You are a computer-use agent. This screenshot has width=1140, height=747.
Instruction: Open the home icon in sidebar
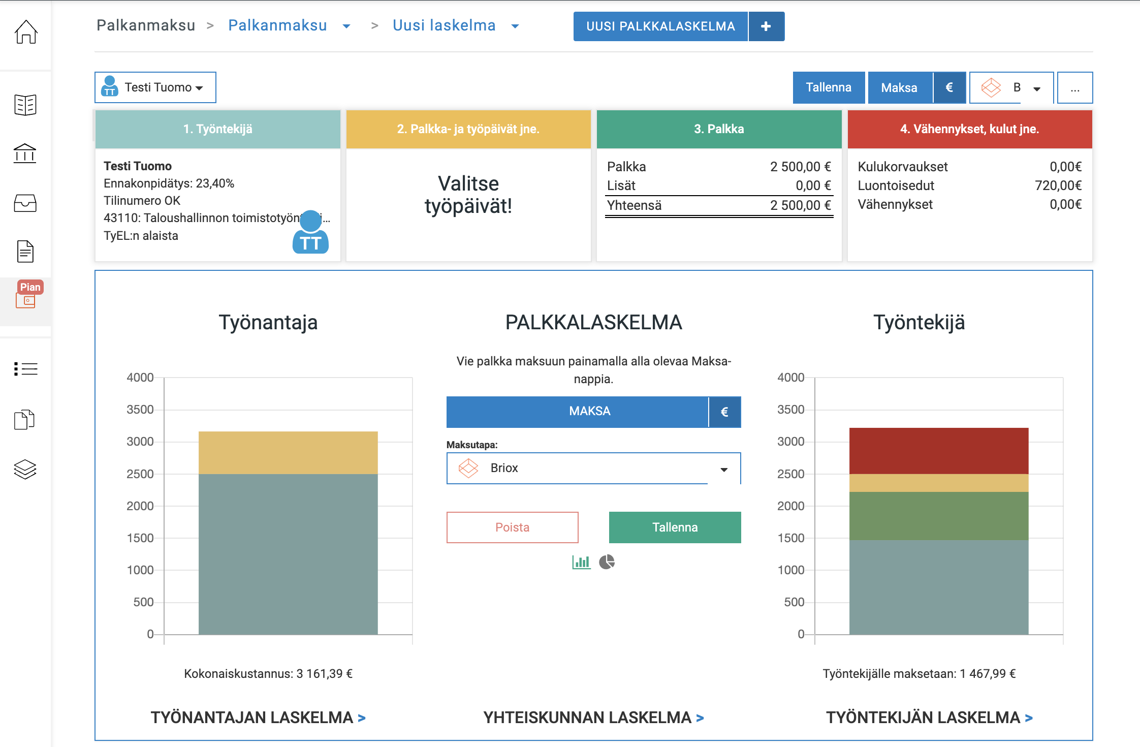(25, 32)
